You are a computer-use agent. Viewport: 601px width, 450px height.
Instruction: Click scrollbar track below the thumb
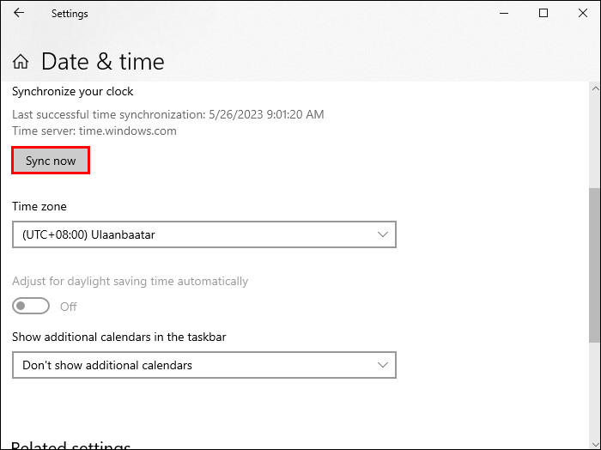click(x=594, y=386)
